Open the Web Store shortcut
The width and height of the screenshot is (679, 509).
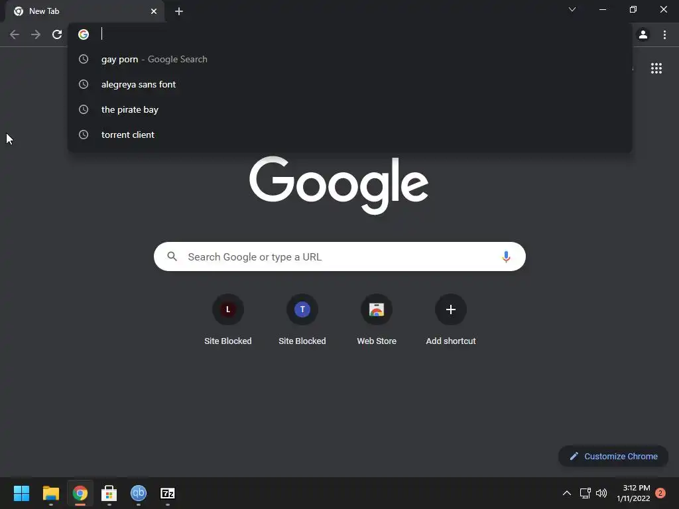377,320
